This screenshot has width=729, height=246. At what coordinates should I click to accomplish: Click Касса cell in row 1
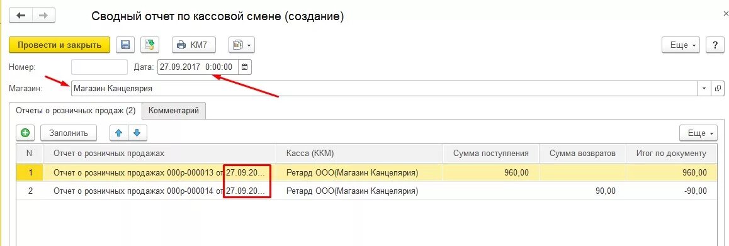point(359,173)
